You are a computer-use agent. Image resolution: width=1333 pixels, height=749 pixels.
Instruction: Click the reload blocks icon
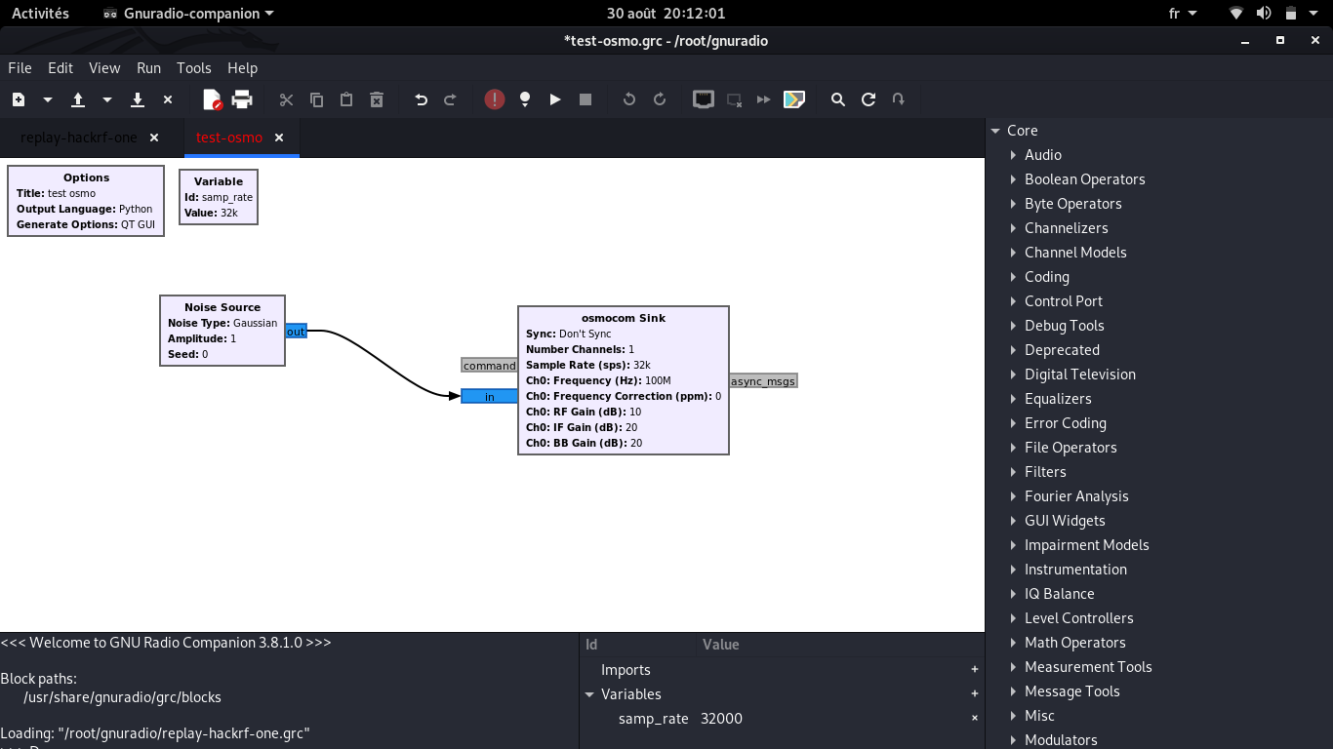[868, 99]
